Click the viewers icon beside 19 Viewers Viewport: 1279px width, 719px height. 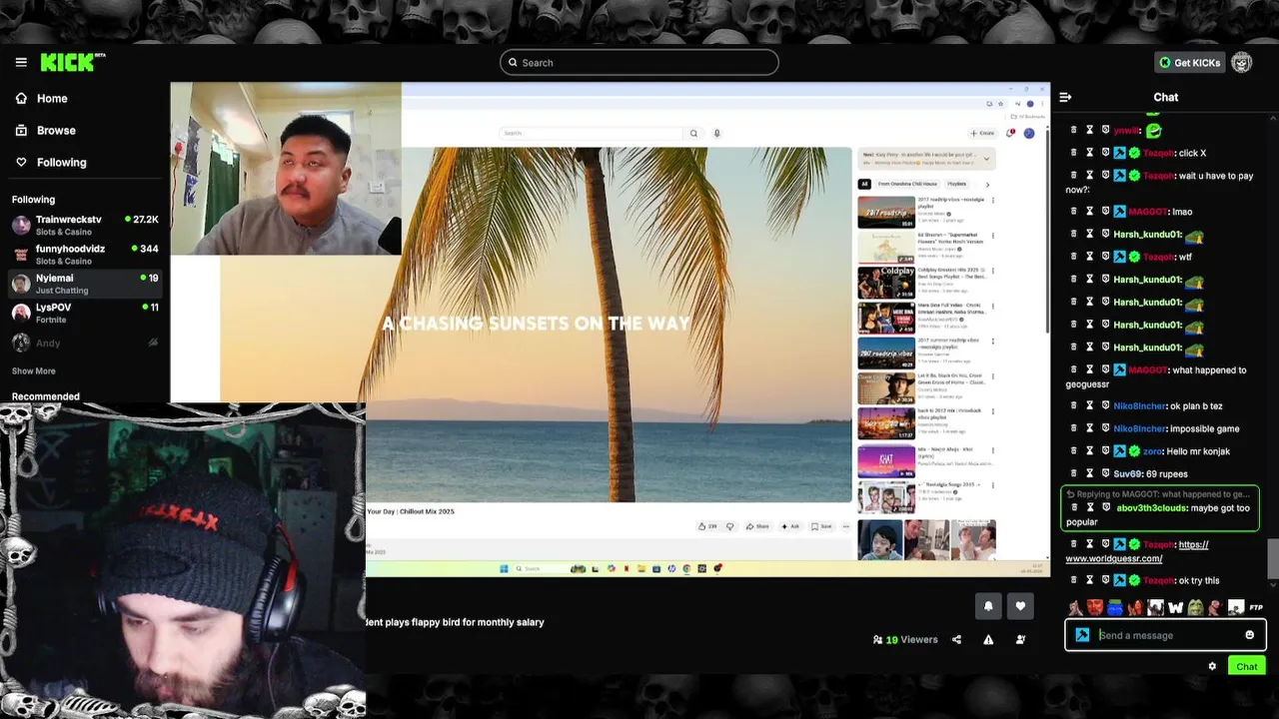(x=877, y=639)
